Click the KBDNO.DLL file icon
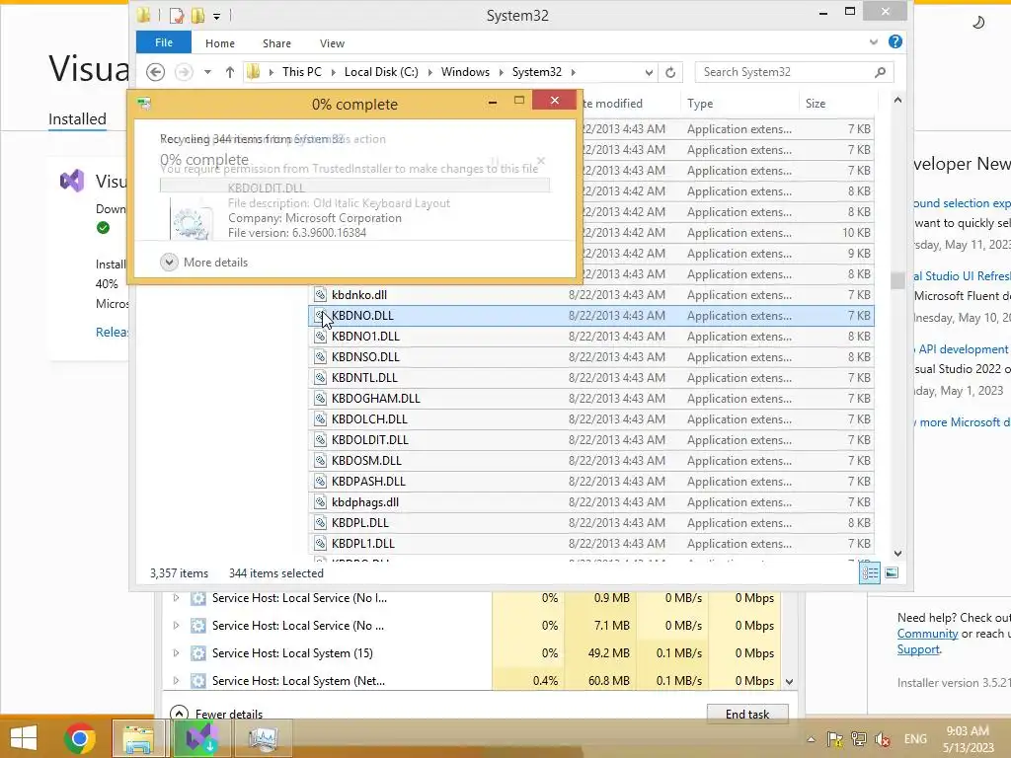The image size is (1011, 758). pyautogui.click(x=321, y=316)
